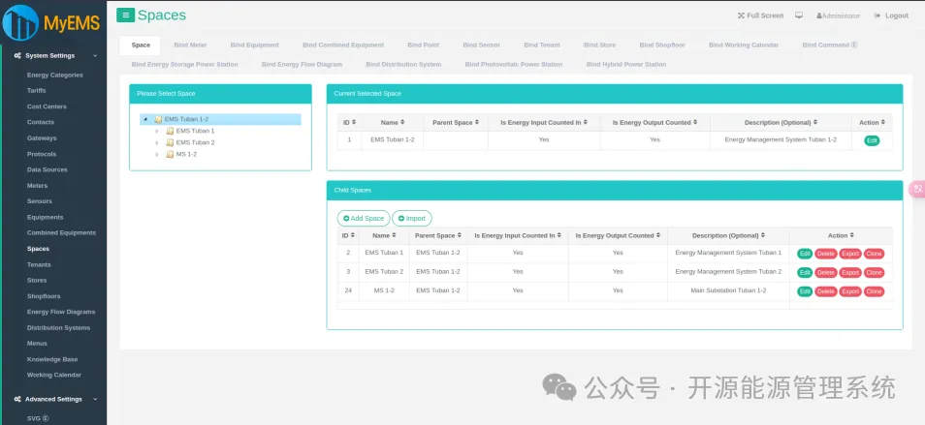Click folder icon of EMS Tuban 2 node

tap(170, 143)
